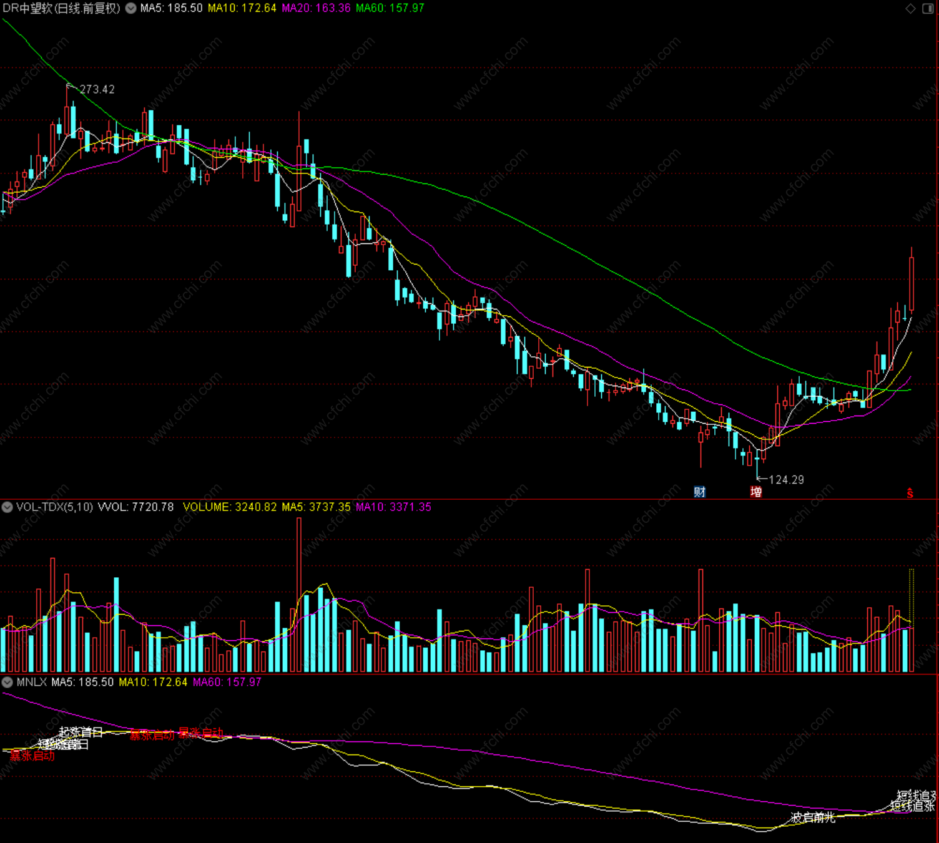939x843 pixels.
Task: Click the 273.42 high price annotation
Action: (x=97, y=89)
